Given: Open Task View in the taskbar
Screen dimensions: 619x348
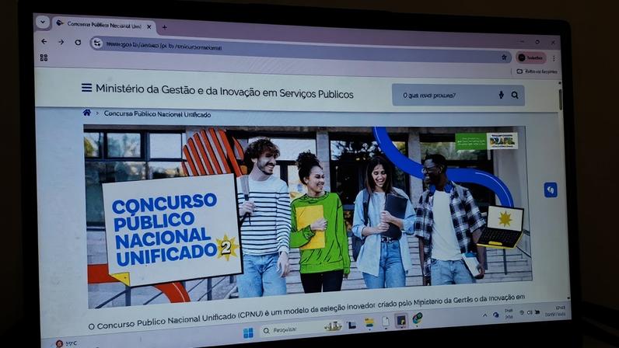Looking at the screenshot, I should (351, 325).
